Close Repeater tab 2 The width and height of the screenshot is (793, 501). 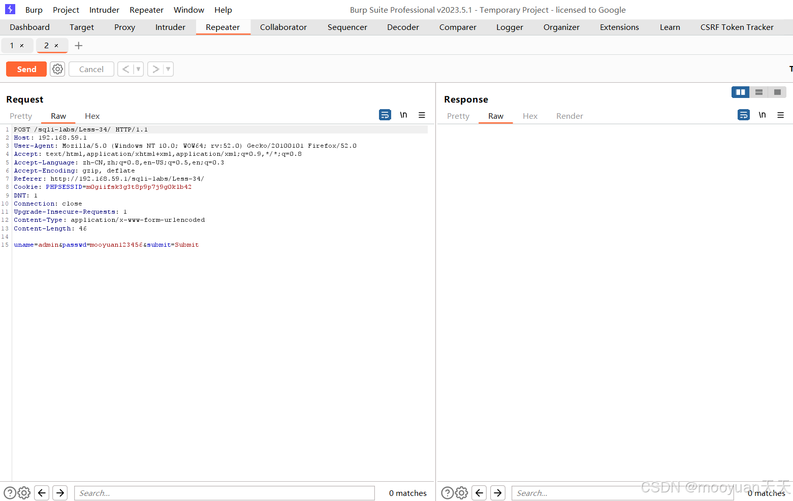point(56,46)
